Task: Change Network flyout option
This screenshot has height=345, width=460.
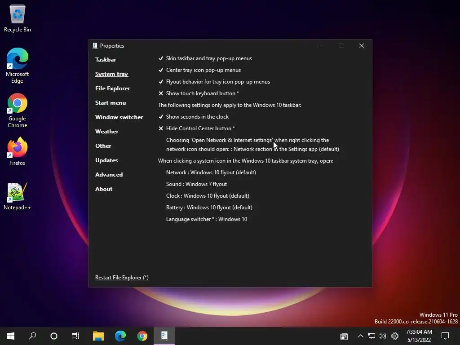Action: 211,172
